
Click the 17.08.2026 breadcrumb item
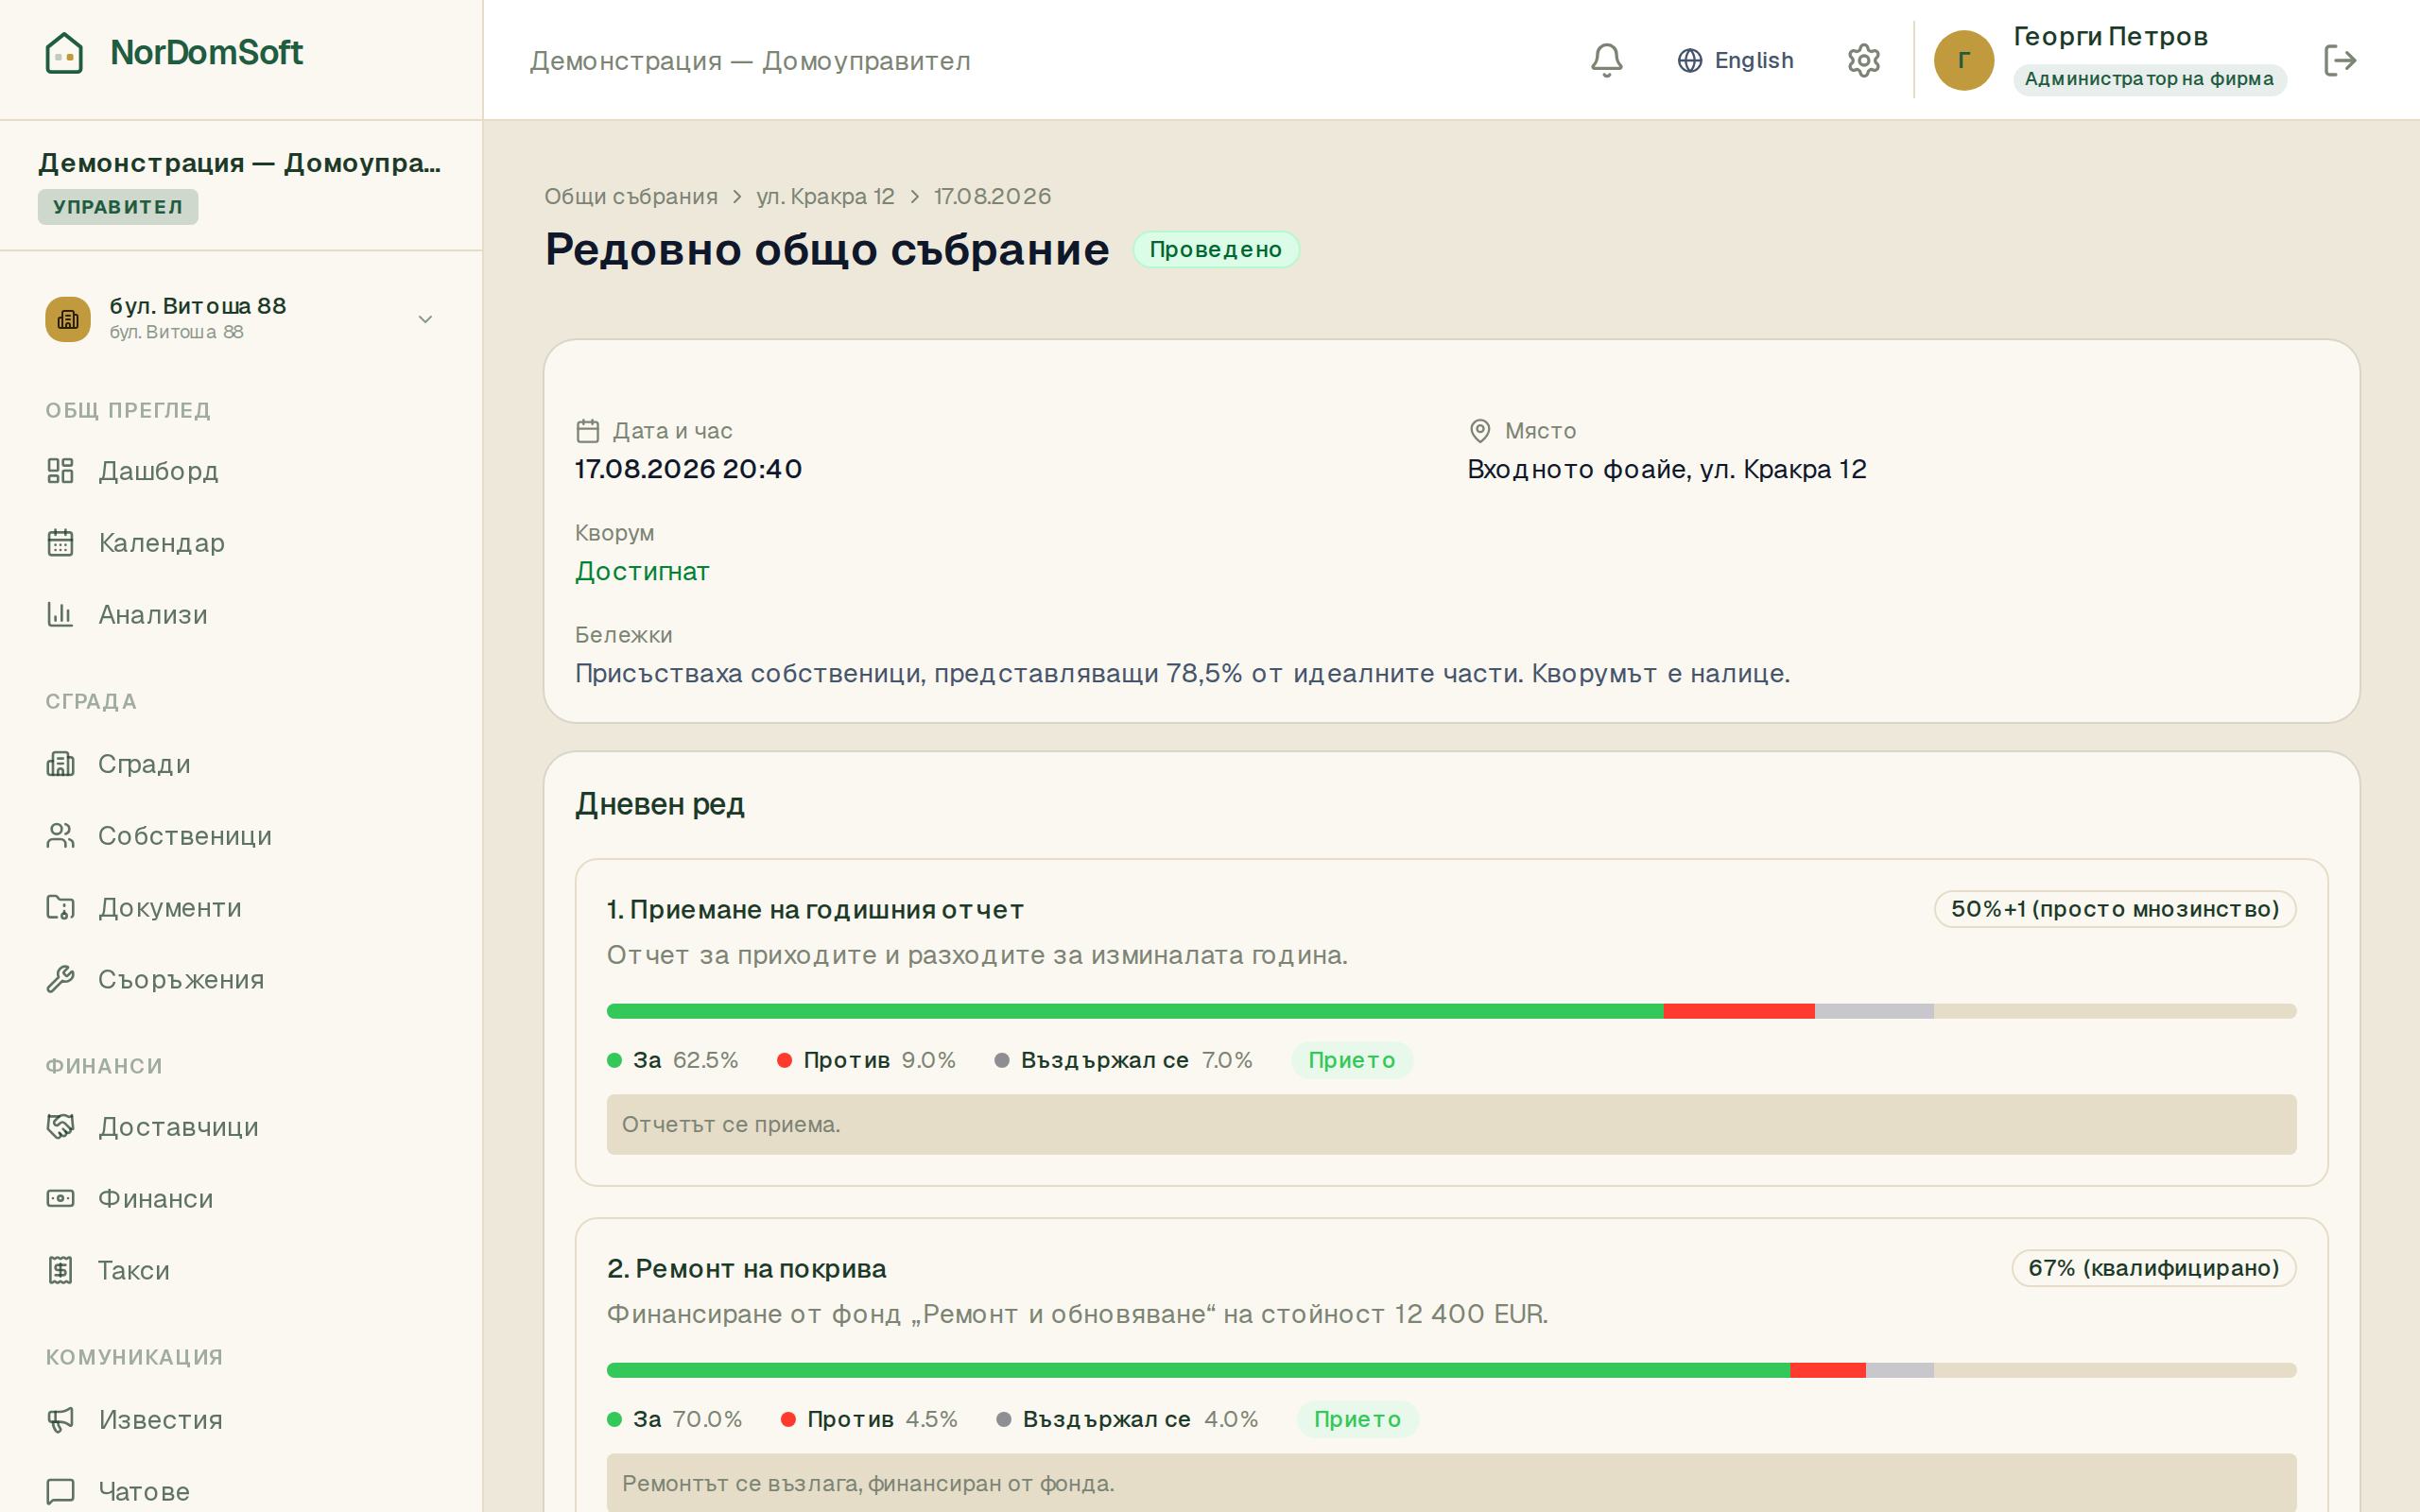pyautogui.click(x=992, y=196)
